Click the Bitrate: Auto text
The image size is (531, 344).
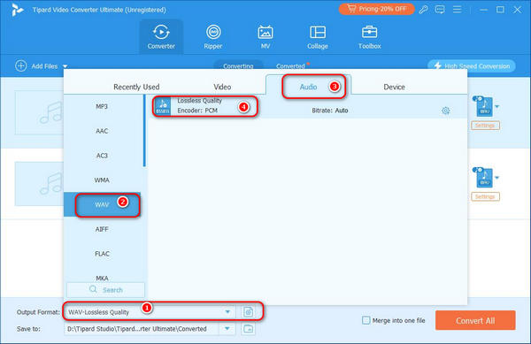[330, 111]
